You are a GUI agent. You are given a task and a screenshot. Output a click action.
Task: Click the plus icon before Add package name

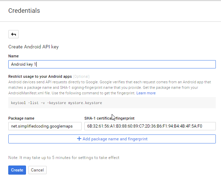coord(79,139)
